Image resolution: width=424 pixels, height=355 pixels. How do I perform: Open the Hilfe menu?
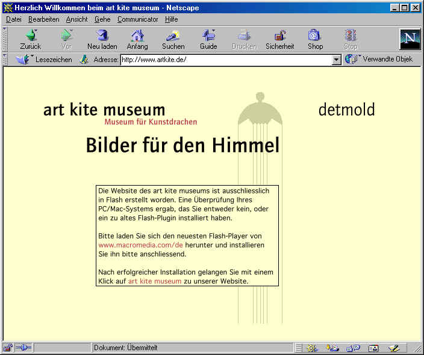coord(172,19)
